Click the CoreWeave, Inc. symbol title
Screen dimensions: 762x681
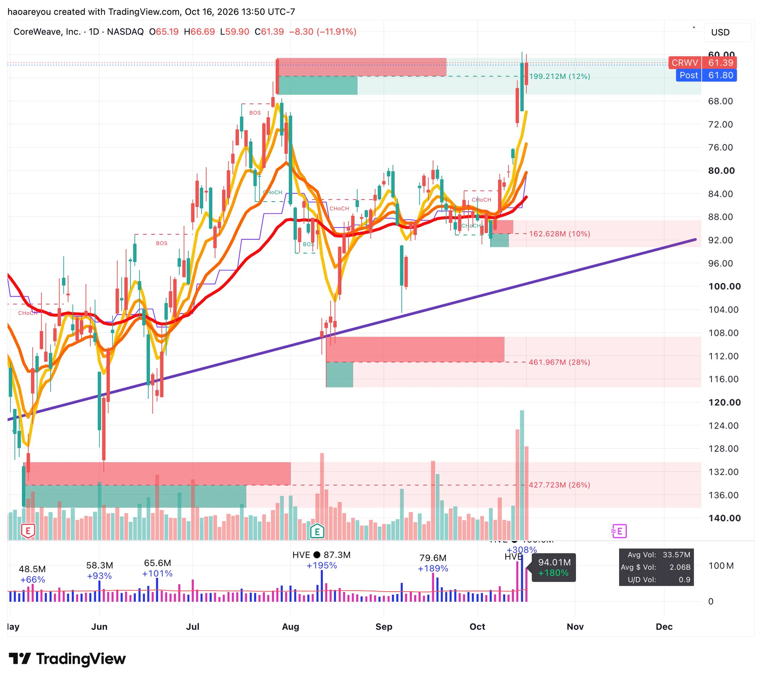[47, 32]
